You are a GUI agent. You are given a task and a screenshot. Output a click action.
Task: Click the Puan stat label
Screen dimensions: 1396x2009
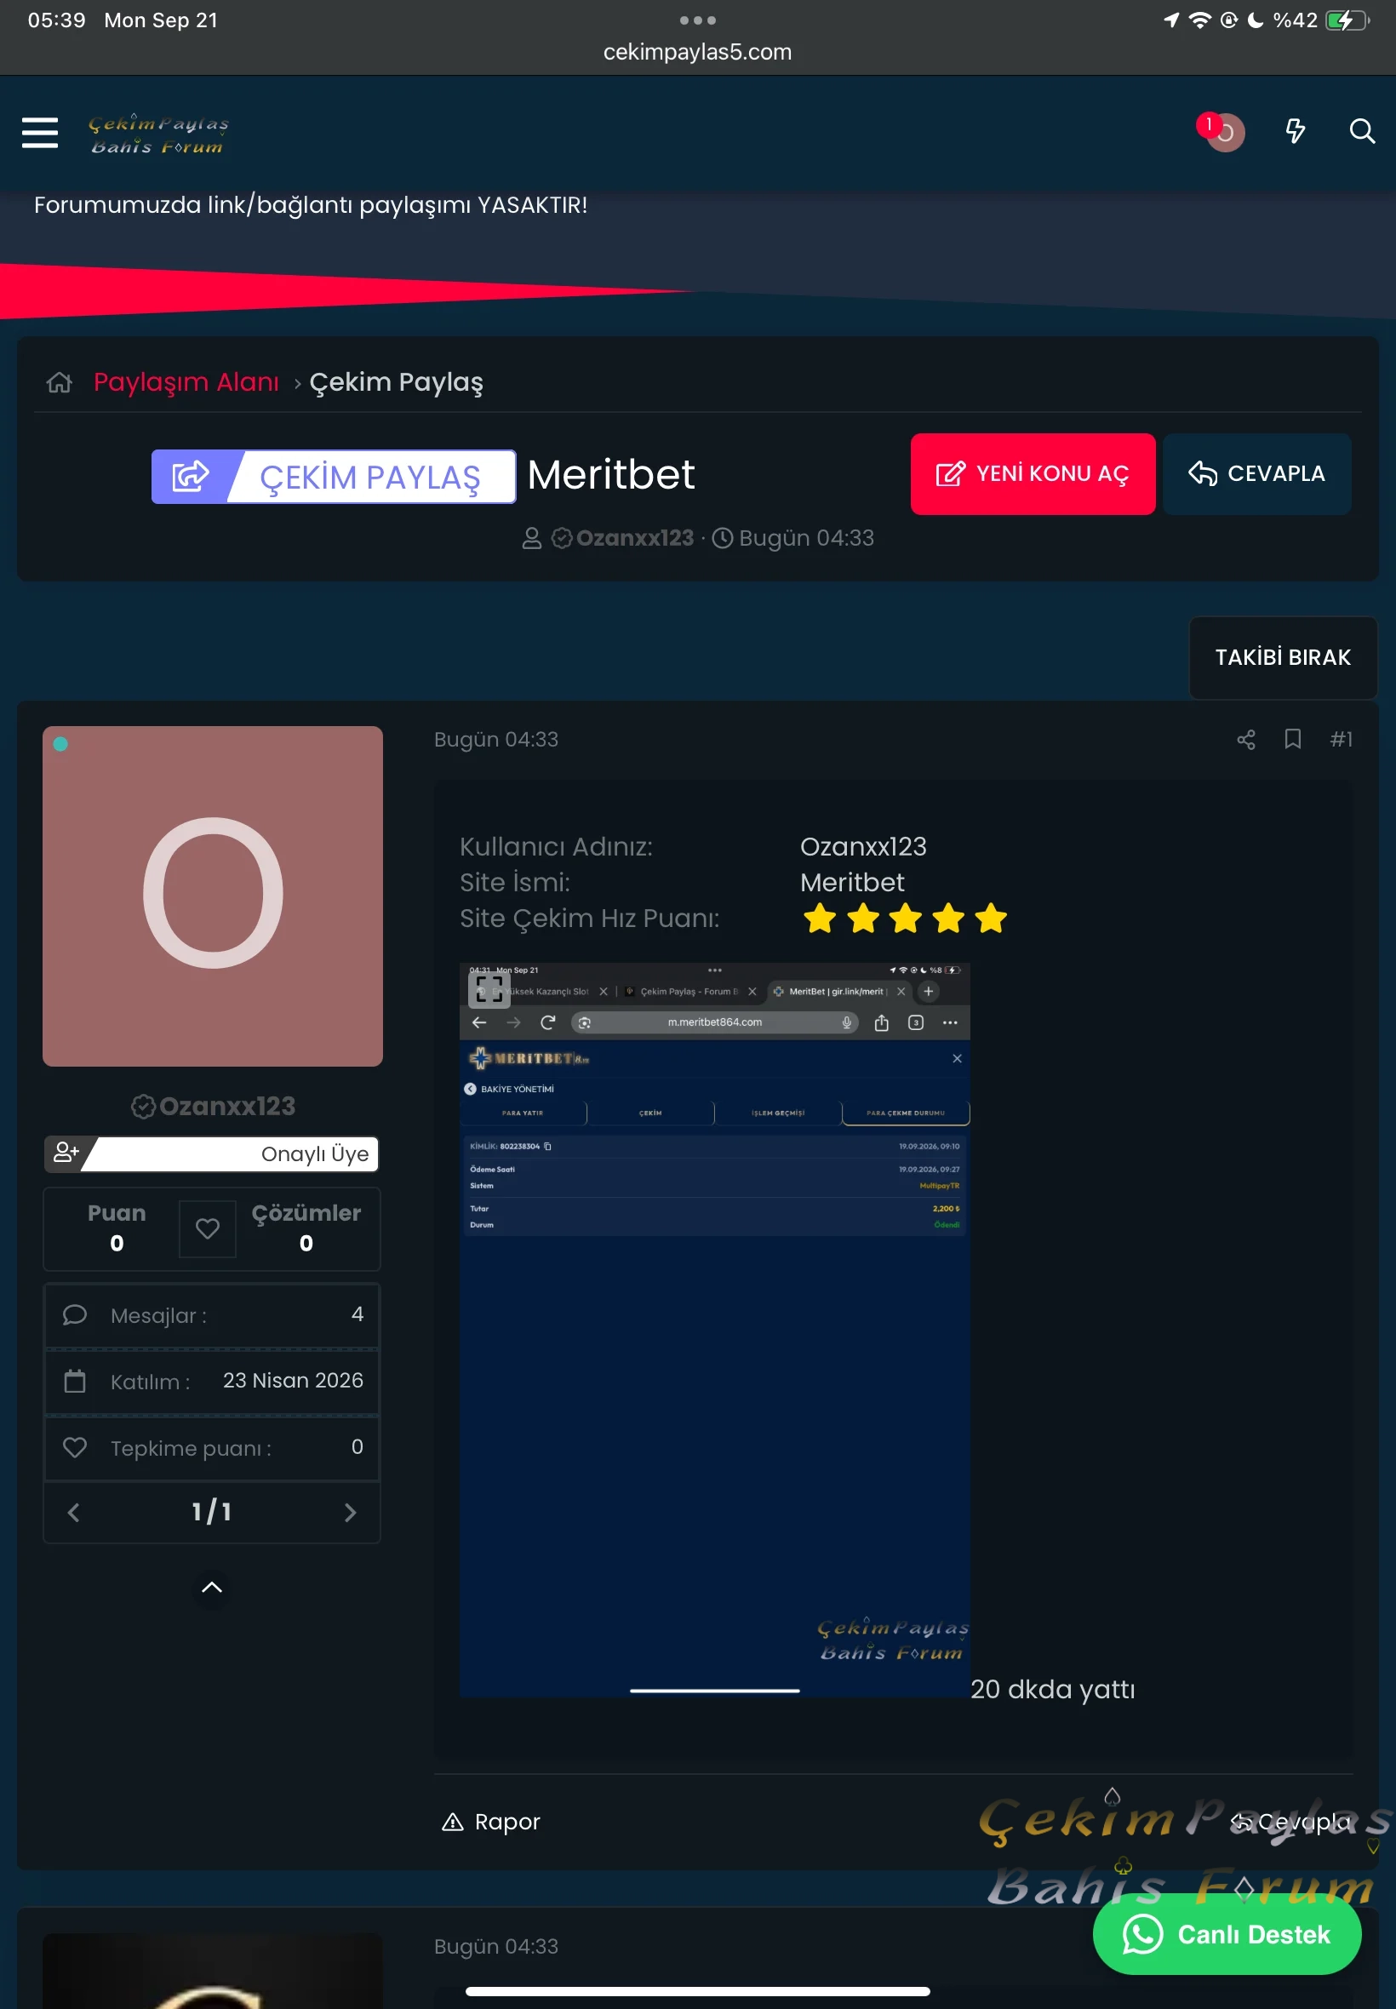pos(117,1213)
